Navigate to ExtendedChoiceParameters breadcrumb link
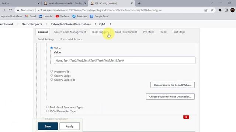 [70, 24]
